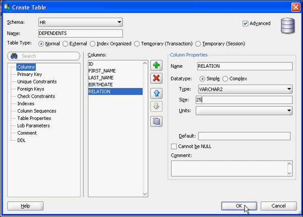This screenshot has width=303, height=217.
Task: Open the Check Constraints node
Action: pos(36,97)
